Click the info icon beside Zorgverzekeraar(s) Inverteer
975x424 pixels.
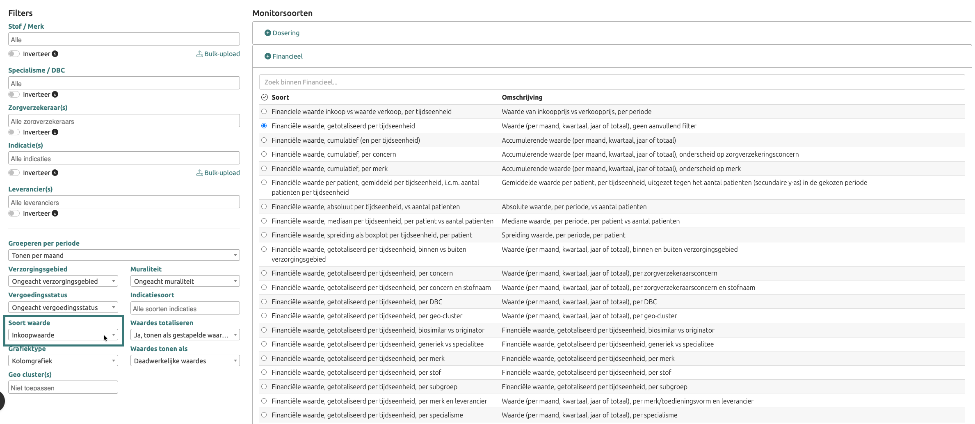(x=55, y=132)
